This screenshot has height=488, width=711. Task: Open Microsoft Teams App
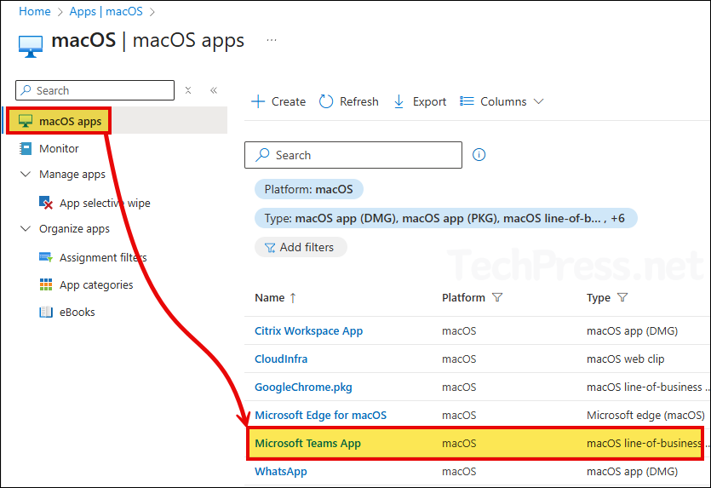tap(308, 443)
